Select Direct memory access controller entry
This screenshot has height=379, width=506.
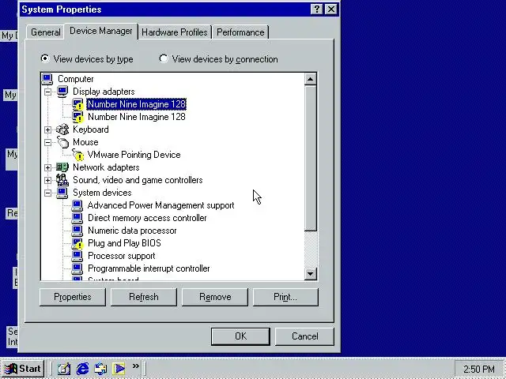click(147, 218)
